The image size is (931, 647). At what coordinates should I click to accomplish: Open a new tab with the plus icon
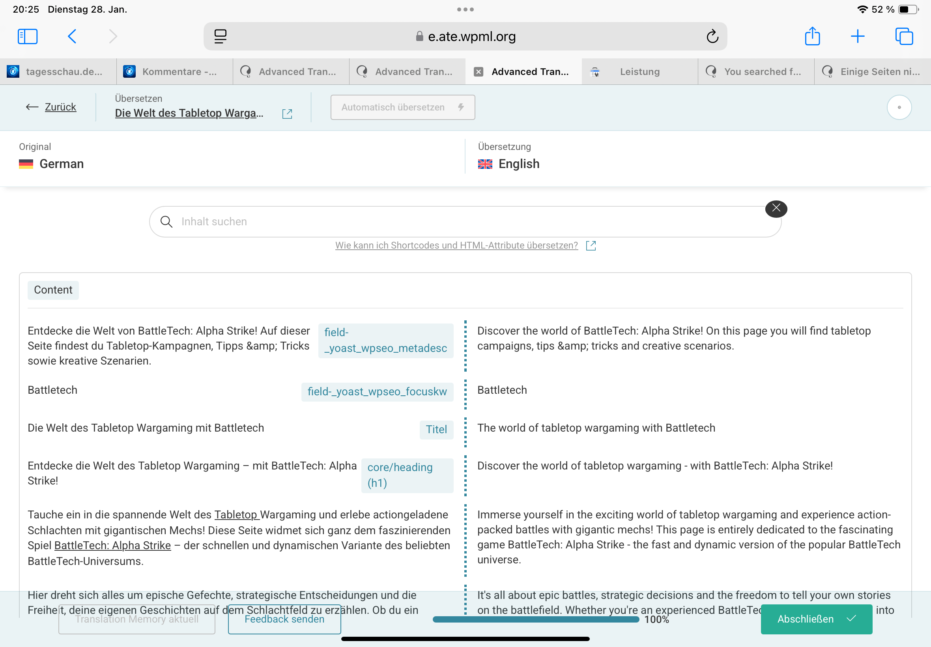857,36
